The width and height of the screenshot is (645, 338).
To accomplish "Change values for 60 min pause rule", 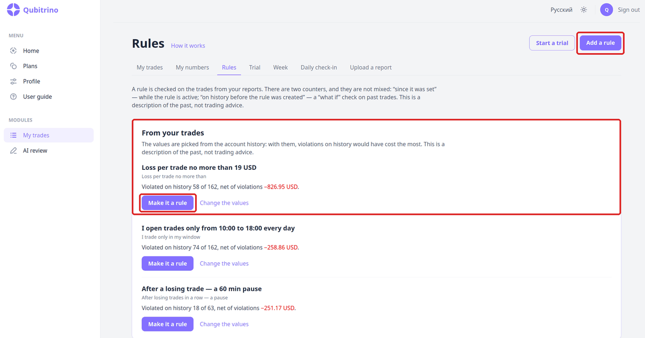I will click(x=224, y=324).
